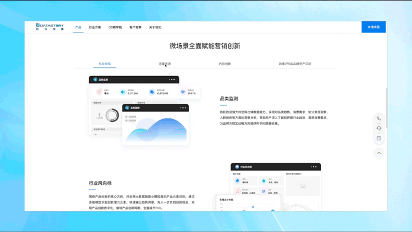Click the main title 微场景全面赋能营销创新
The width and height of the screenshot is (412, 232).
(x=205, y=46)
